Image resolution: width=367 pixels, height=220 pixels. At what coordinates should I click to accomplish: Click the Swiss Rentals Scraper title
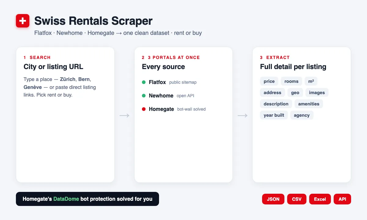click(93, 21)
